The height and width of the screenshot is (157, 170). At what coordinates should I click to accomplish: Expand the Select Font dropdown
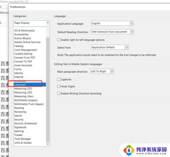click(110, 47)
